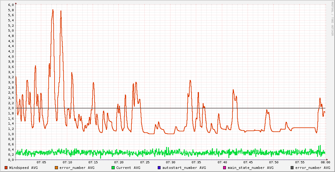Click the 07:45 time axis label
This screenshot has width=335, height=172.
click(248, 162)
